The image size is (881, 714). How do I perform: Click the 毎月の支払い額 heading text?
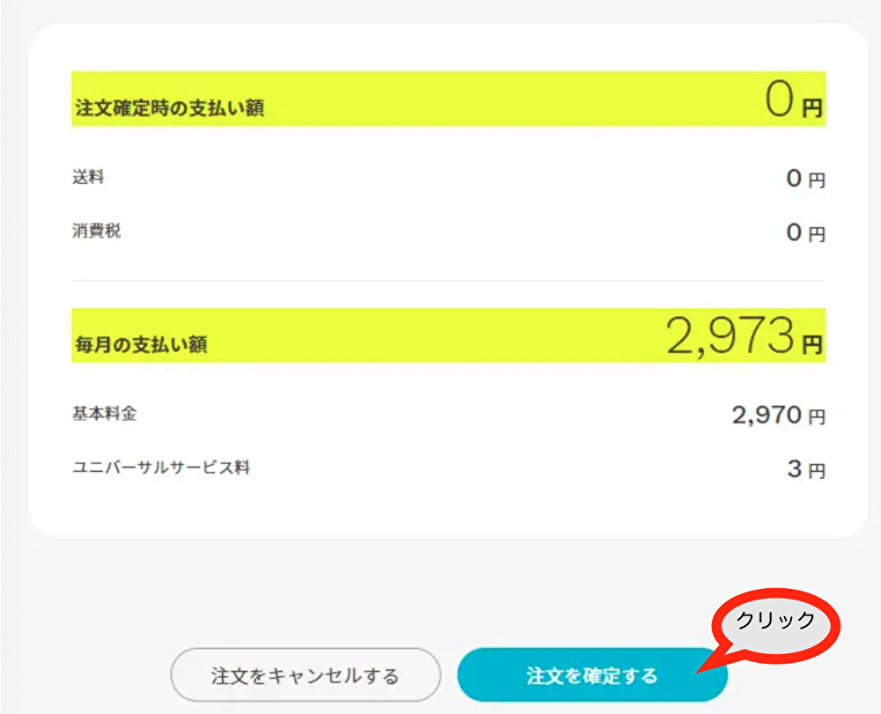pyautogui.click(x=141, y=344)
